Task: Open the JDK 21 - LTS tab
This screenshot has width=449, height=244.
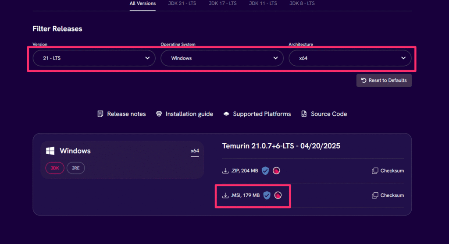Action: pos(182,4)
